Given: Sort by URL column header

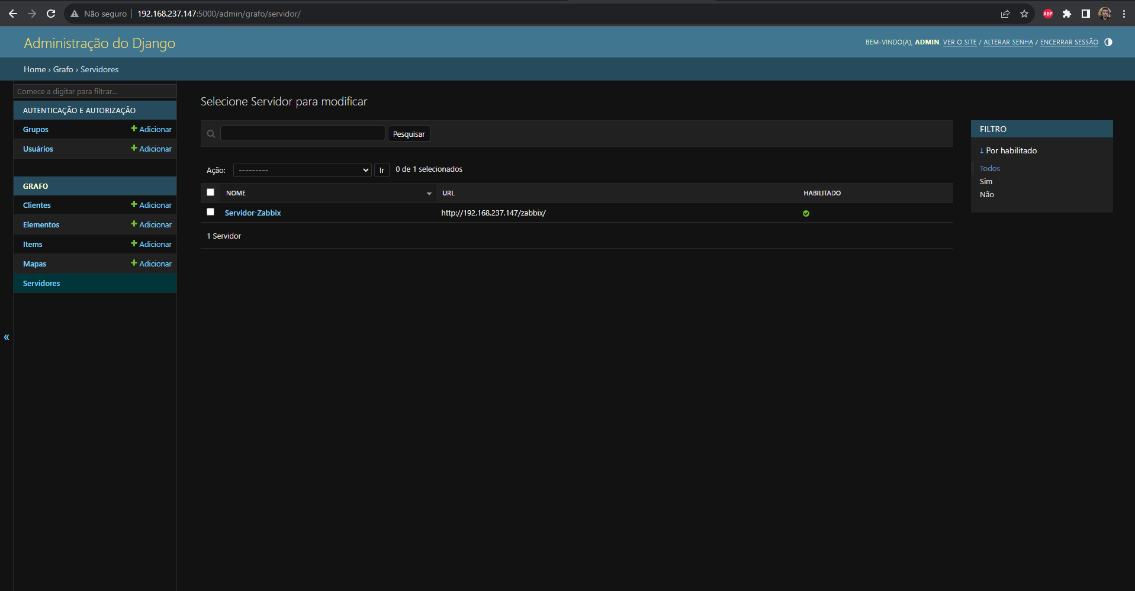Looking at the screenshot, I should [448, 193].
